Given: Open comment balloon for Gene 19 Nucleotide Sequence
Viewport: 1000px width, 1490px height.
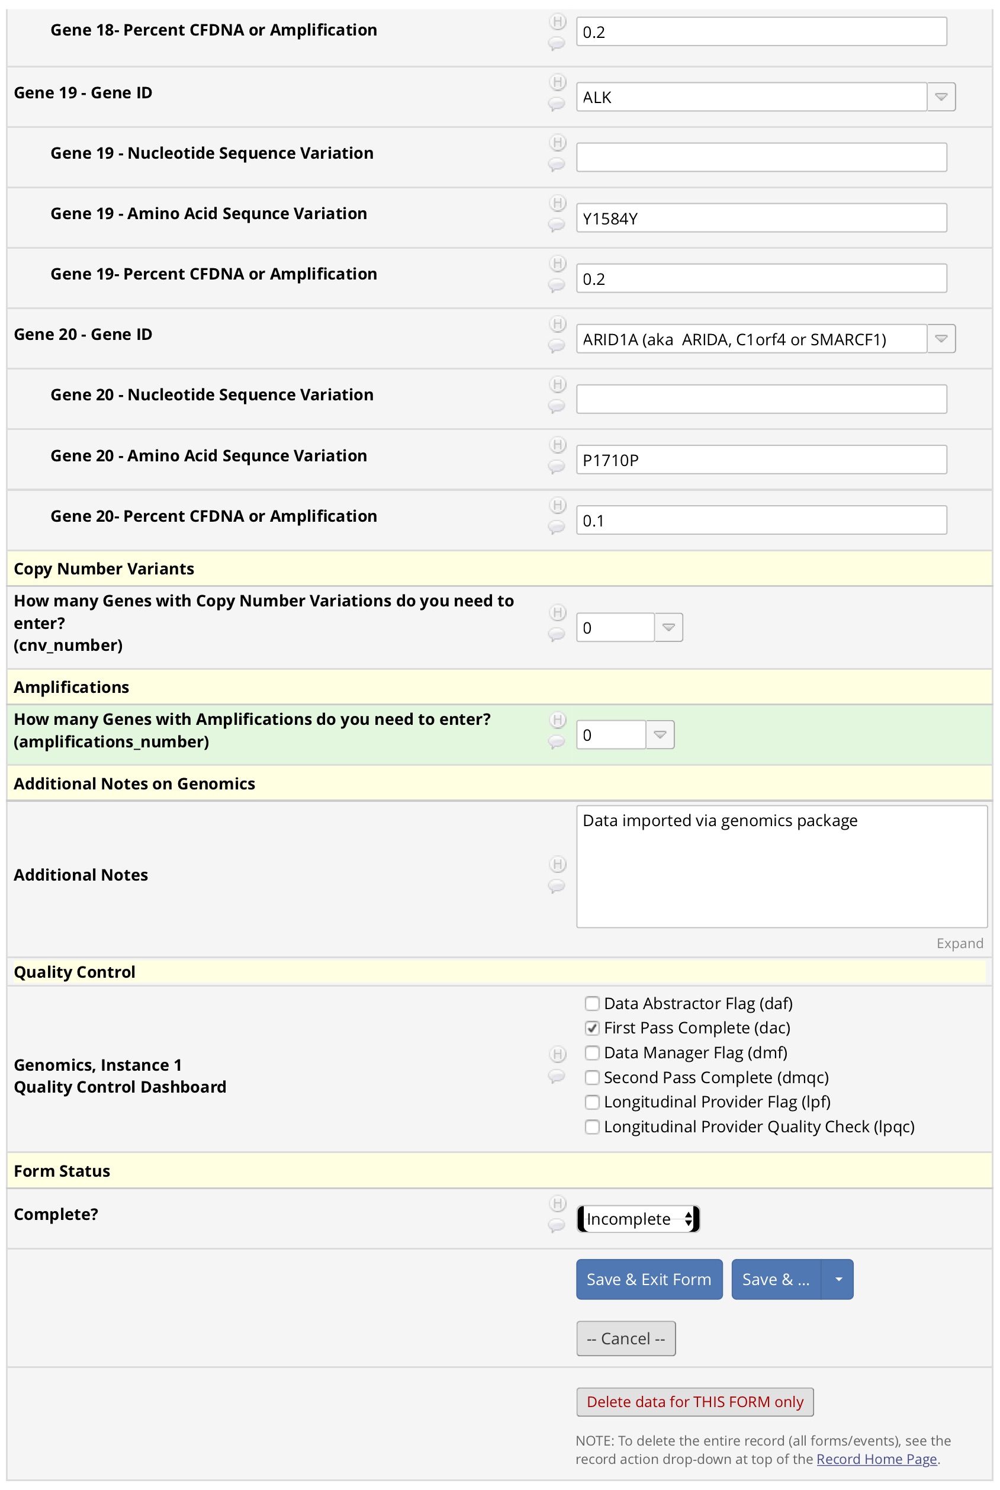Looking at the screenshot, I should [x=556, y=164].
